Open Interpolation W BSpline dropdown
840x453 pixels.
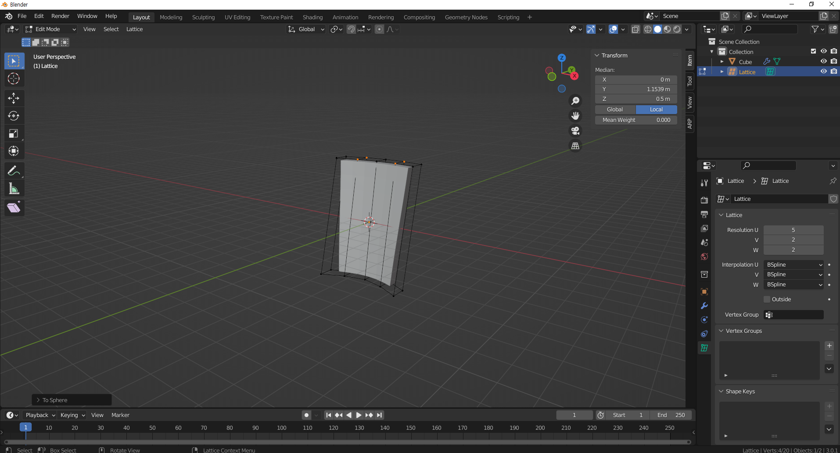794,284
